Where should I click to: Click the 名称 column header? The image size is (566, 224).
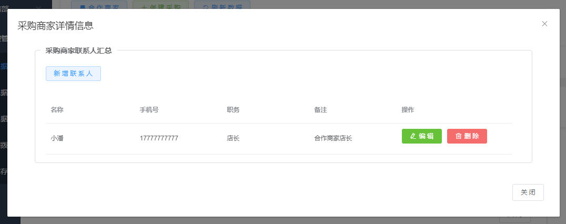57,110
